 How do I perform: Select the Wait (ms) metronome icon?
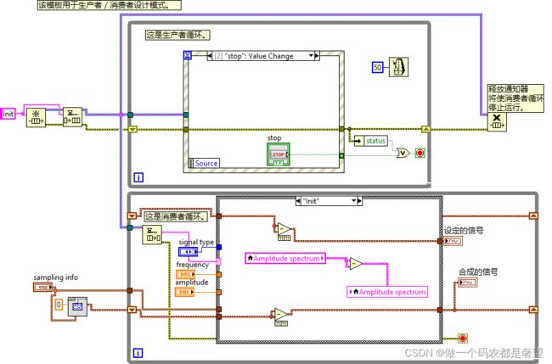pos(398,67)
